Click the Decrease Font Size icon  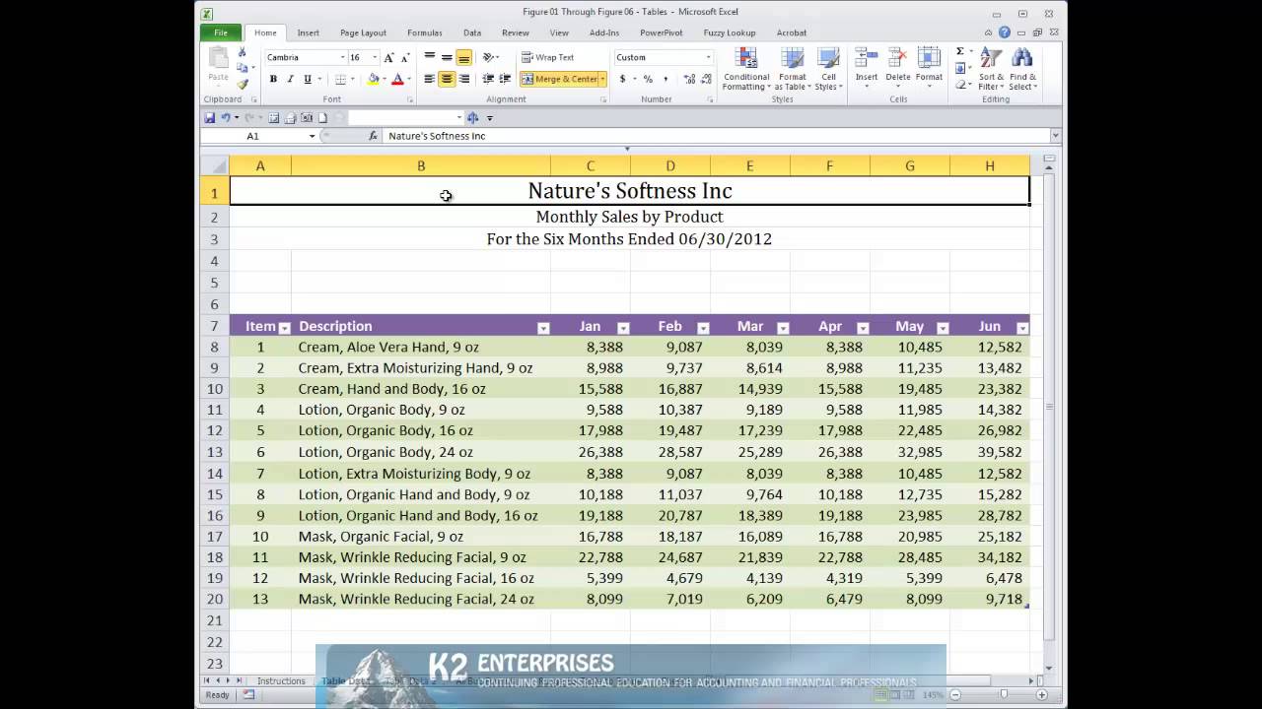(x=404, y=57)
